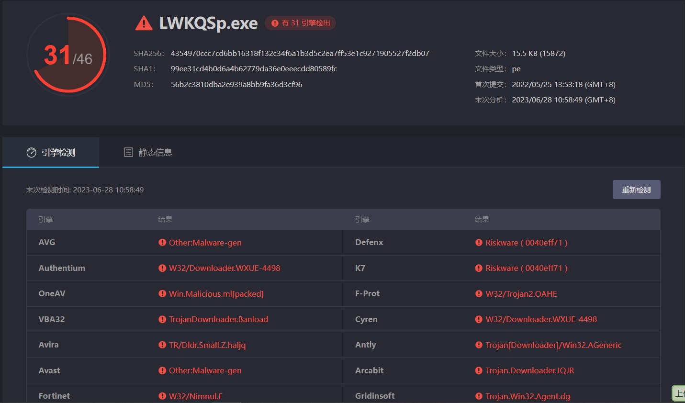Image resolution: width=685 pixels, height=403 pixels.
Task: Click alert icon in the 有 31 引擎检出 badge
Action: 275,23
